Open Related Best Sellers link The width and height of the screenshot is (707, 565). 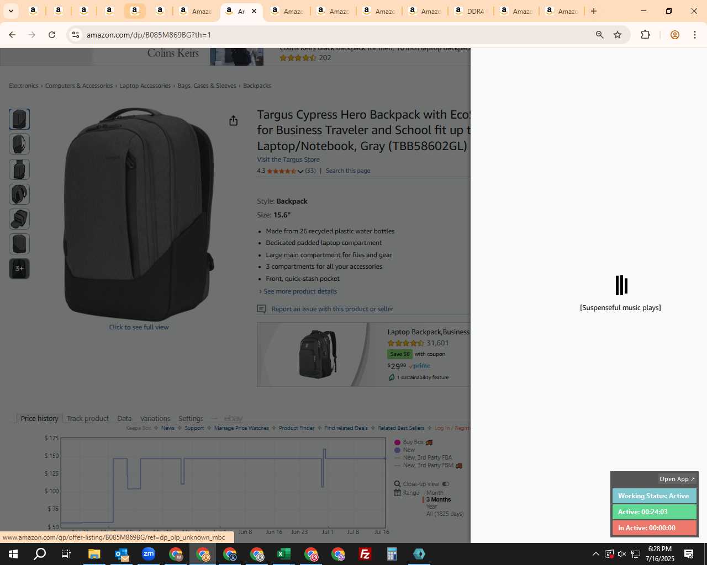pos(401,428)
